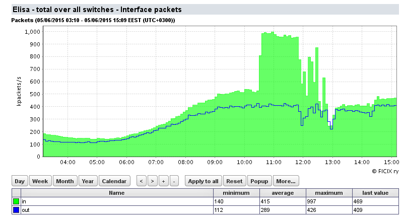Click the green 'in' color swatch
Screen dimensions: 401x221
click(16, 201)
